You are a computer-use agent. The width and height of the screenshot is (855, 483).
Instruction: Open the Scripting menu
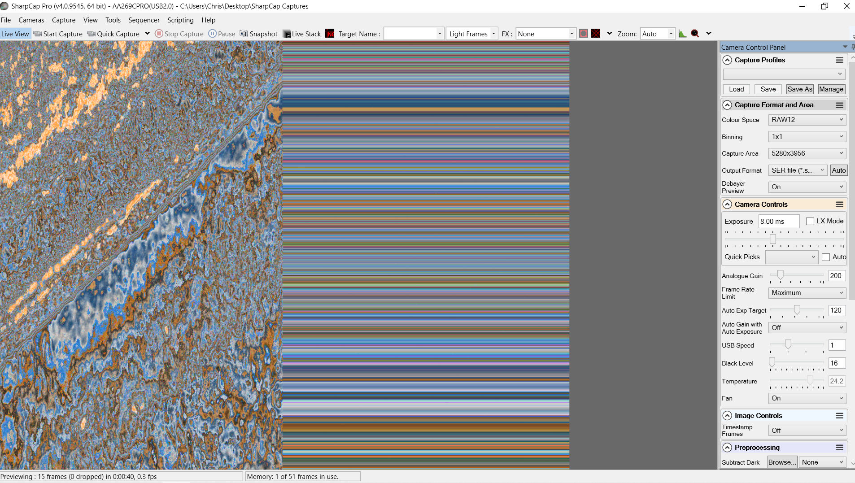180,20
